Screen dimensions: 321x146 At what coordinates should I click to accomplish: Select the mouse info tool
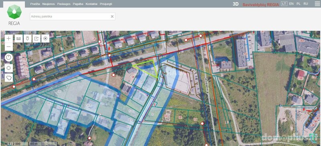click(x=28, y=38)
